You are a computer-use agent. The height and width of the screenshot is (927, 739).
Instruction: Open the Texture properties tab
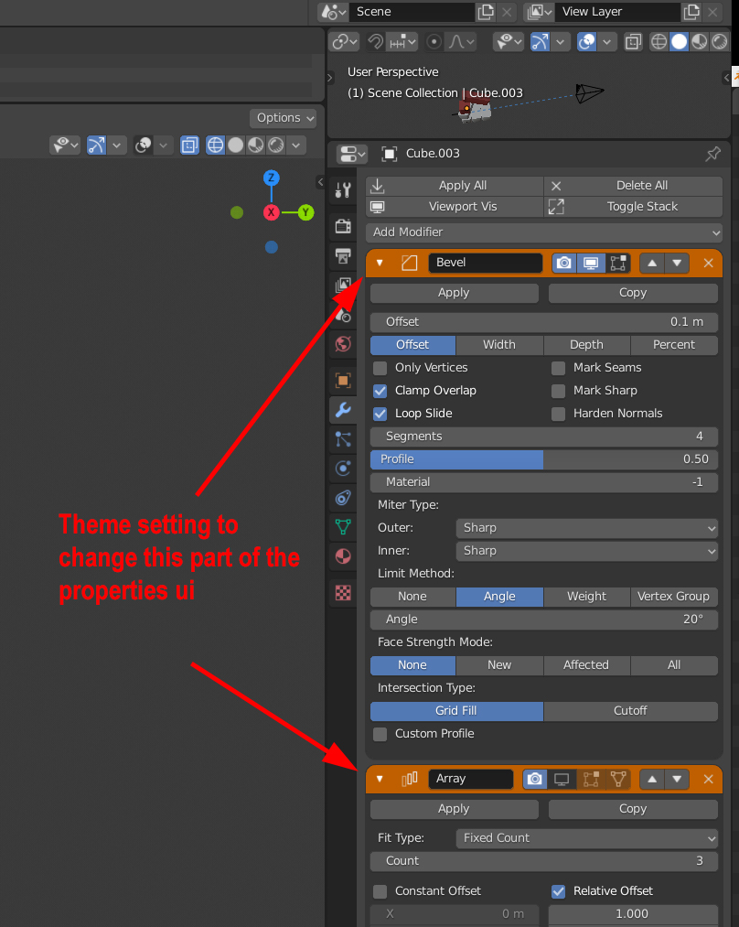tap(343, 592)
